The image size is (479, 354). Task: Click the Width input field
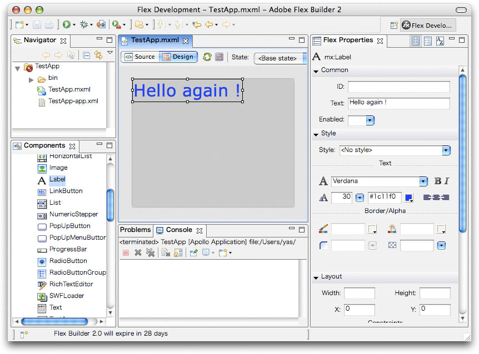pyautogui.click(x=359, y=294)
